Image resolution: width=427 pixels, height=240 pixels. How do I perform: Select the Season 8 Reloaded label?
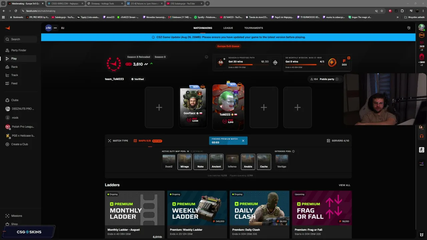tap(138, 57)
